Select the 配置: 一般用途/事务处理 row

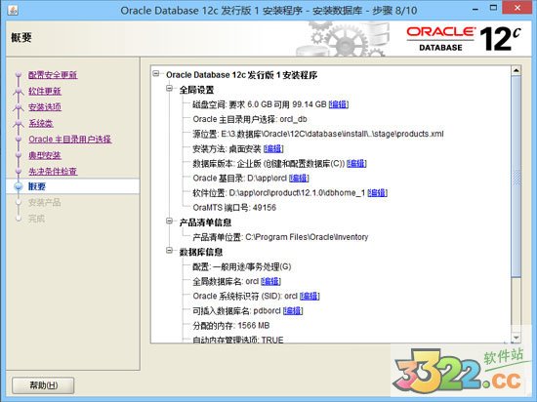click(242, 266)
